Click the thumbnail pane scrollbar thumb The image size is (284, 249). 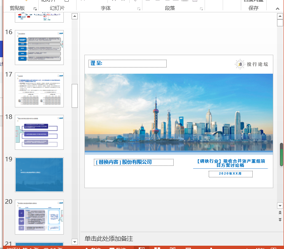coord(74,95)
